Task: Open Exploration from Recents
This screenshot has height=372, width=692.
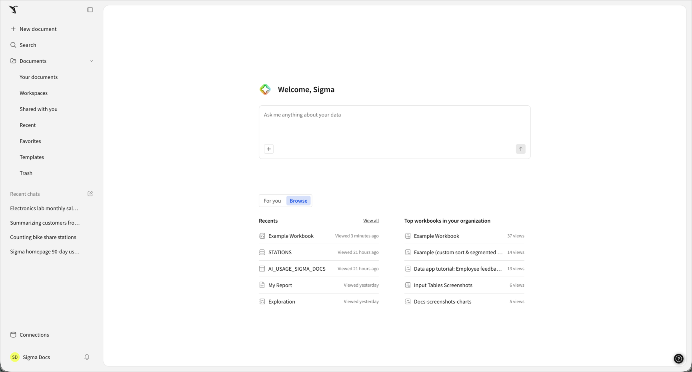Action: pyautogui.click(x=319, y=302)
